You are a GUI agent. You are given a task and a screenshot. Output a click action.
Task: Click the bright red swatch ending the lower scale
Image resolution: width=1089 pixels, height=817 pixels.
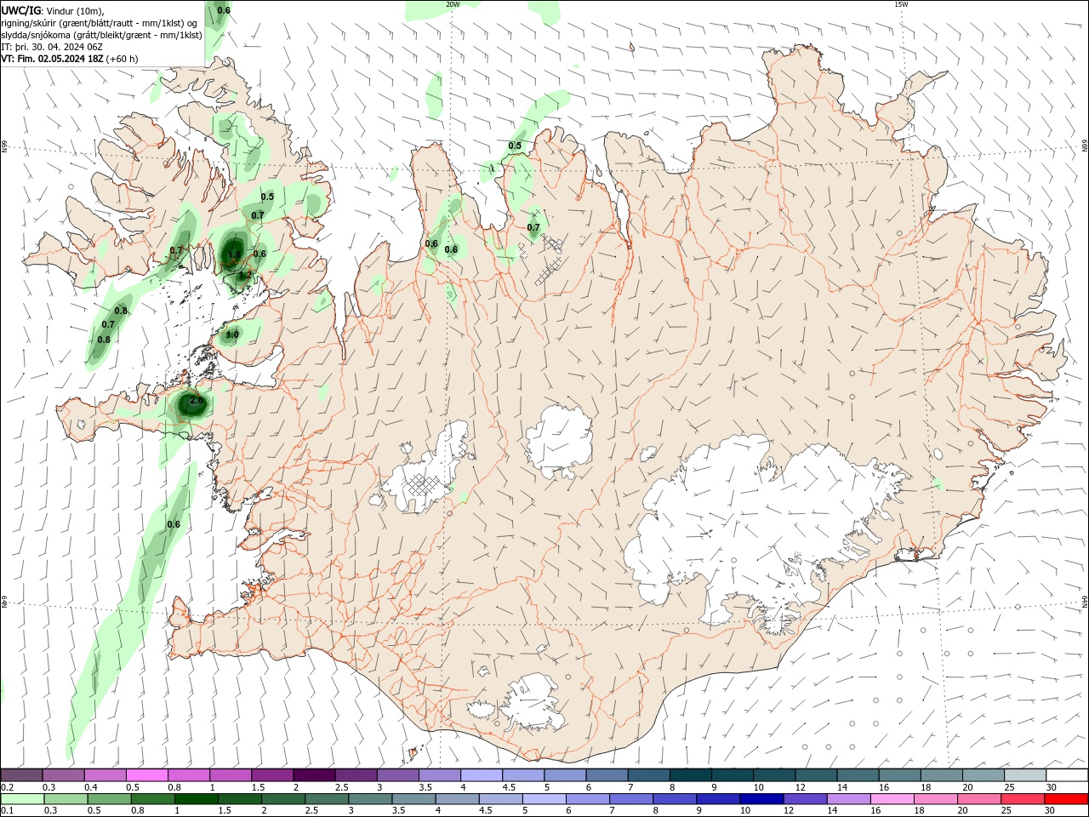1066,799
